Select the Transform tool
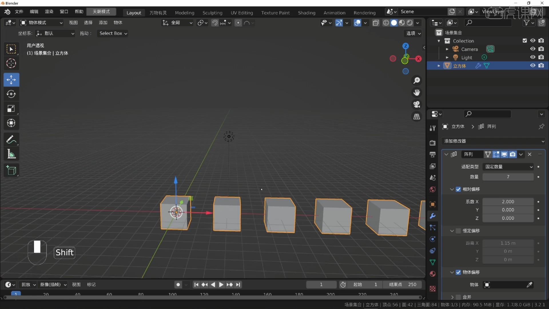This screenshot has height=309, width=549. coord(11,123)
